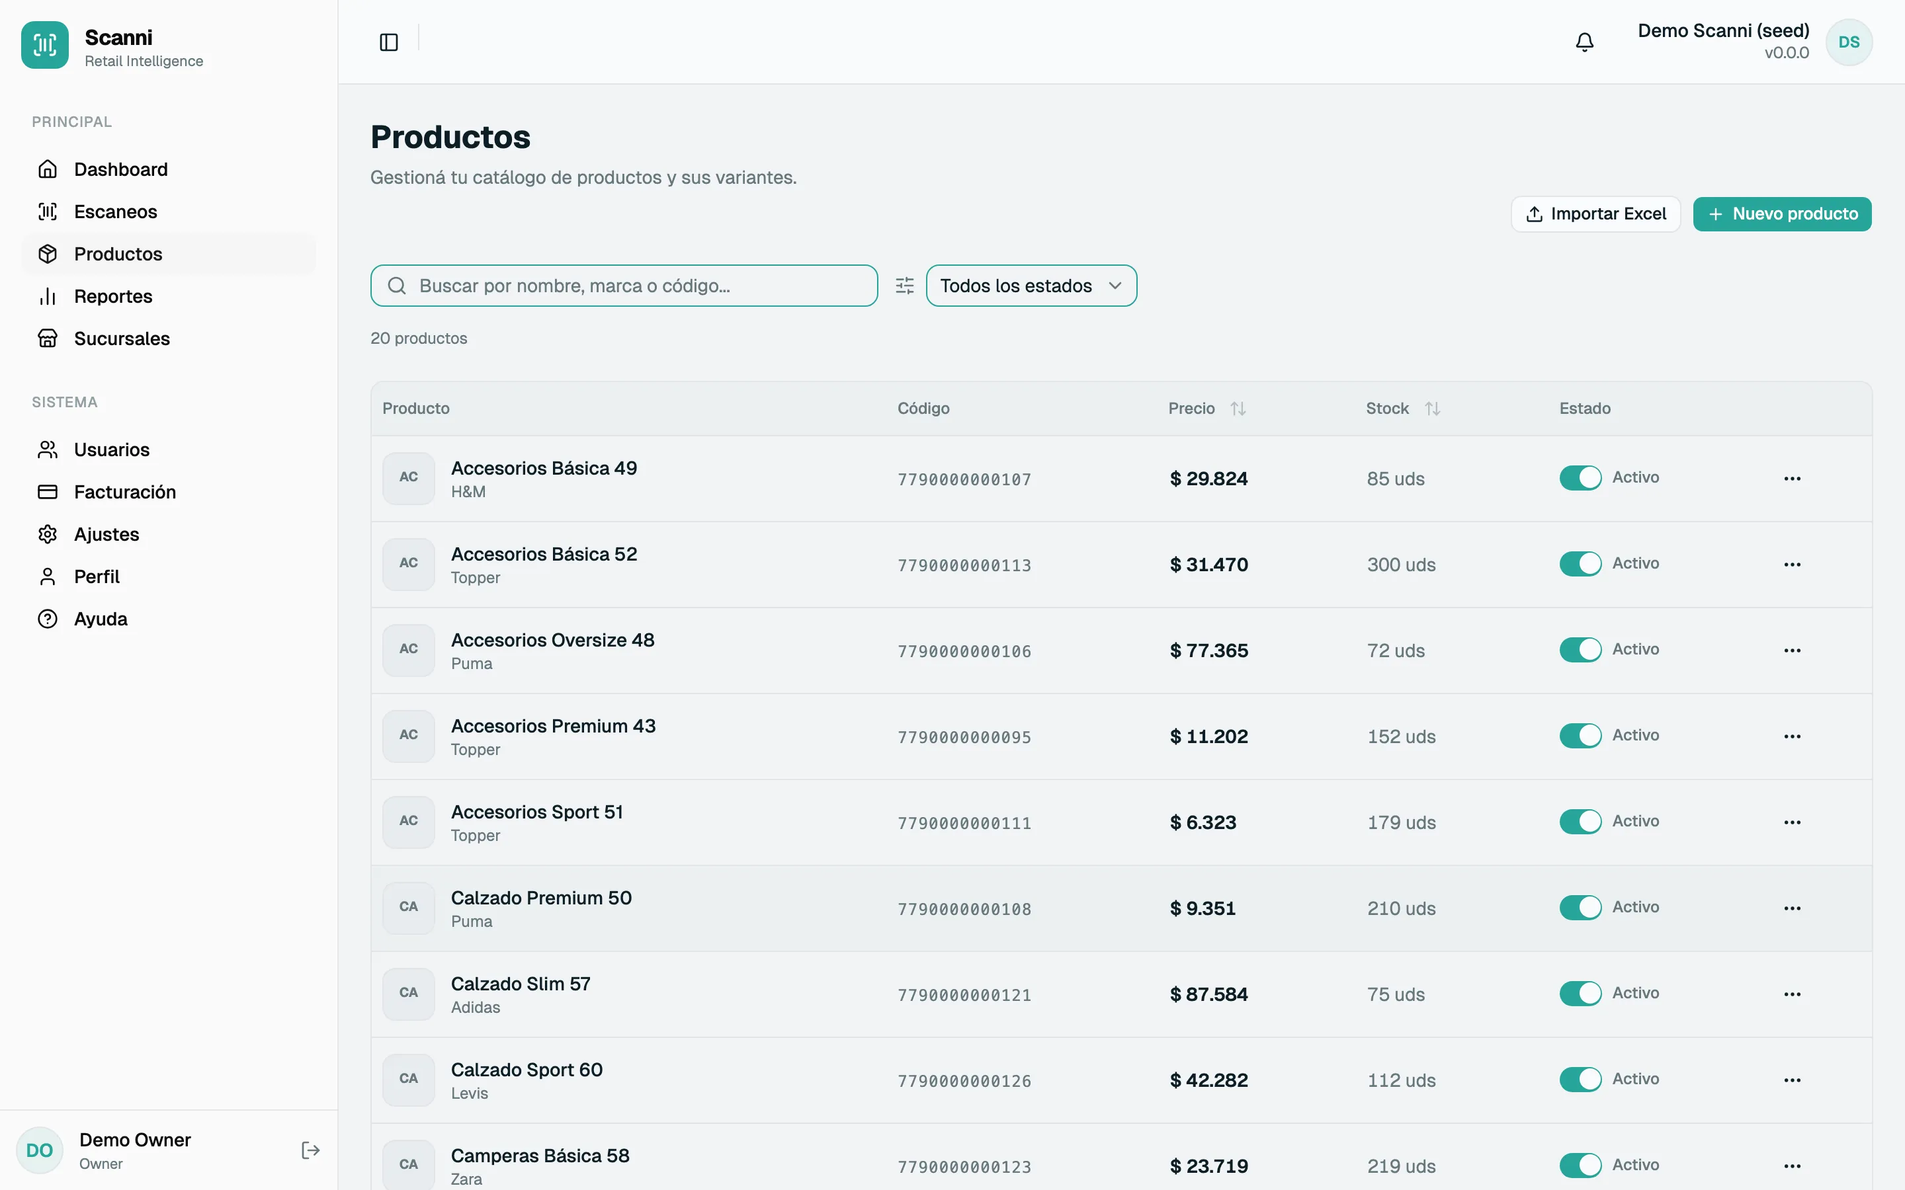
Task: Toggle Activo switch for Calzado Sport 60
Action: pos(1580,1079)
